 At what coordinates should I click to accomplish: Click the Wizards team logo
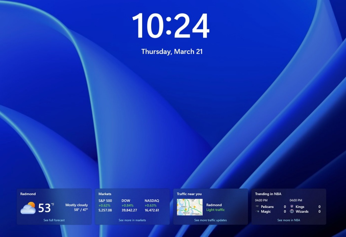click(x=292, y=211)
